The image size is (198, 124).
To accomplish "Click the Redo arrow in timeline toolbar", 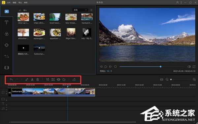I will pyautogui.click(x=17, y=79).
